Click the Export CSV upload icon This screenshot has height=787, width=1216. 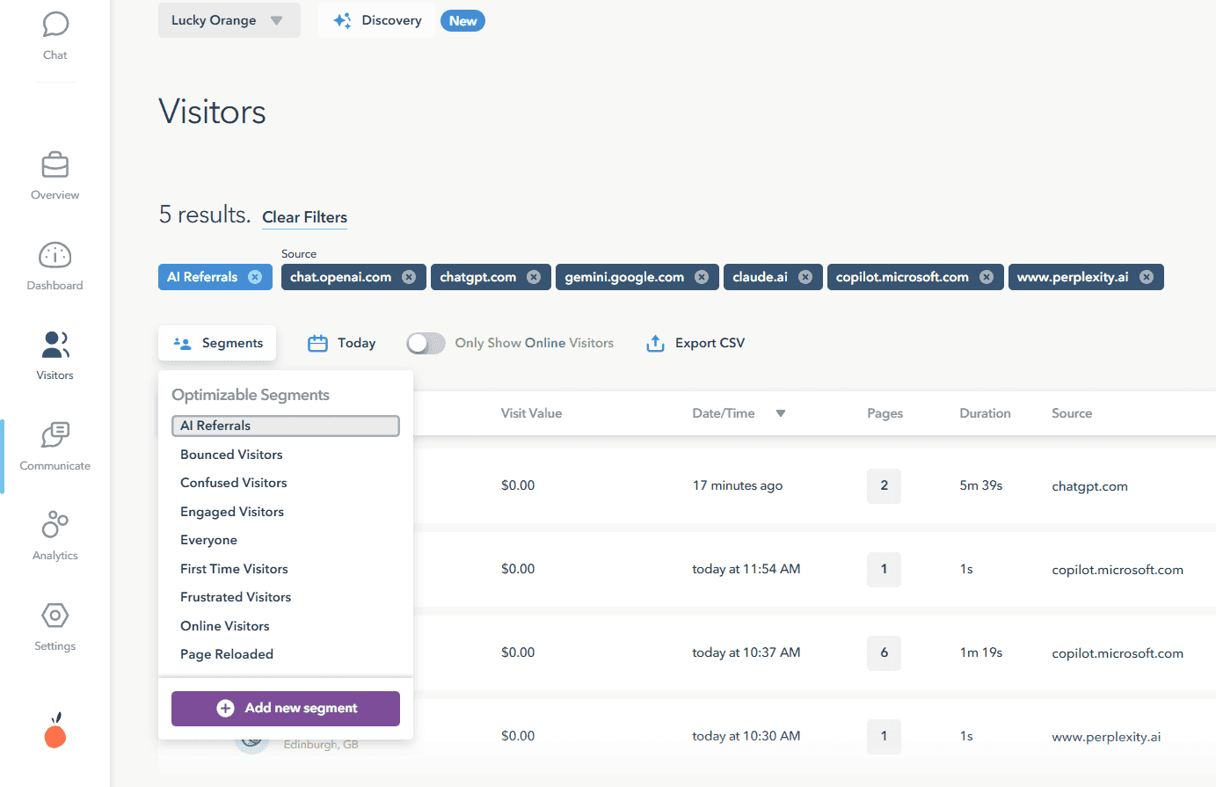(x=655, y=343)
